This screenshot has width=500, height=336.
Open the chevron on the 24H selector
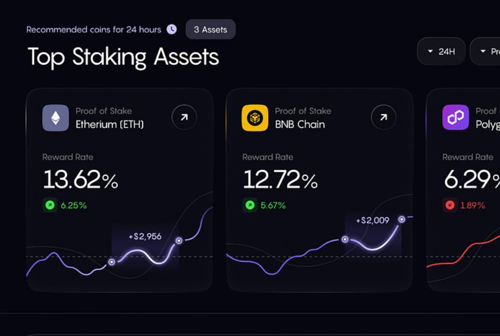coord(429,51)
